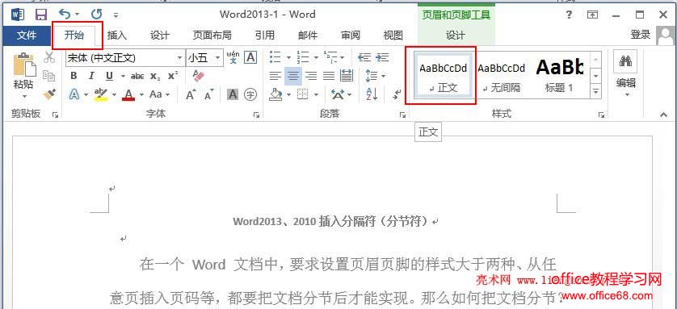
Task: Toggle Italic formatting
Action: [x=91, y=76]
